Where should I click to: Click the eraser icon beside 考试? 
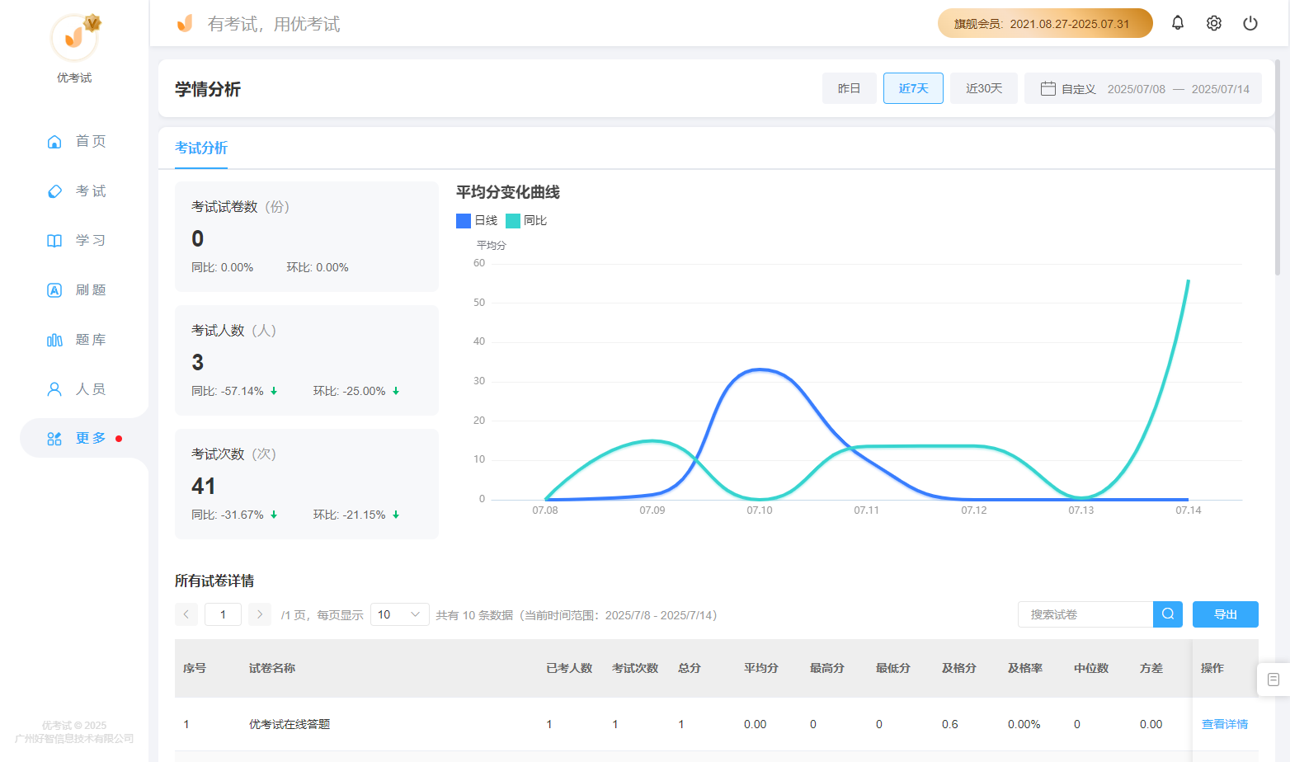pyautogui.click(x=54, y=191)
